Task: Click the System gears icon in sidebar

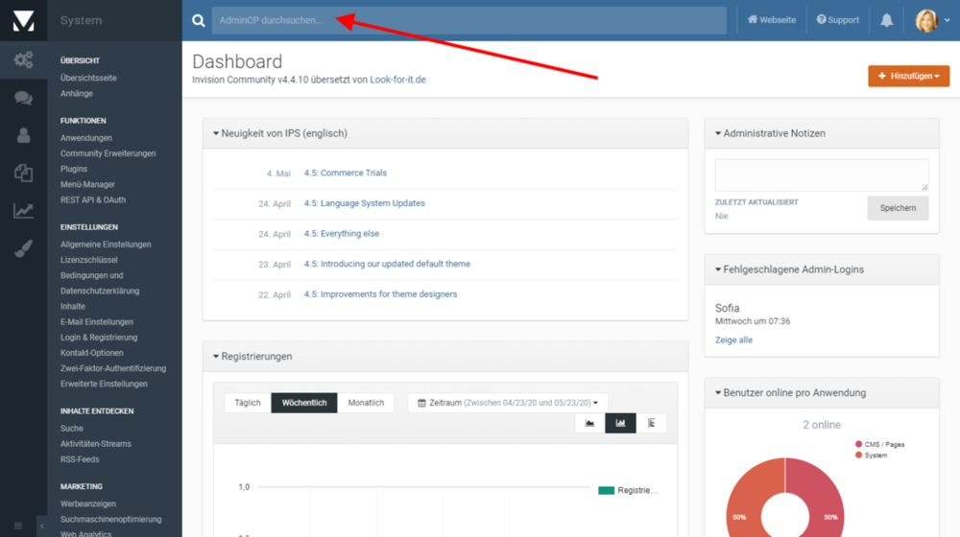Action: coord(23,60)
